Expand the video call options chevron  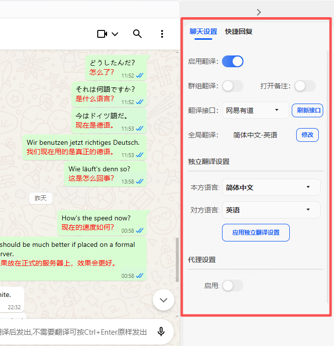point(115,34)
